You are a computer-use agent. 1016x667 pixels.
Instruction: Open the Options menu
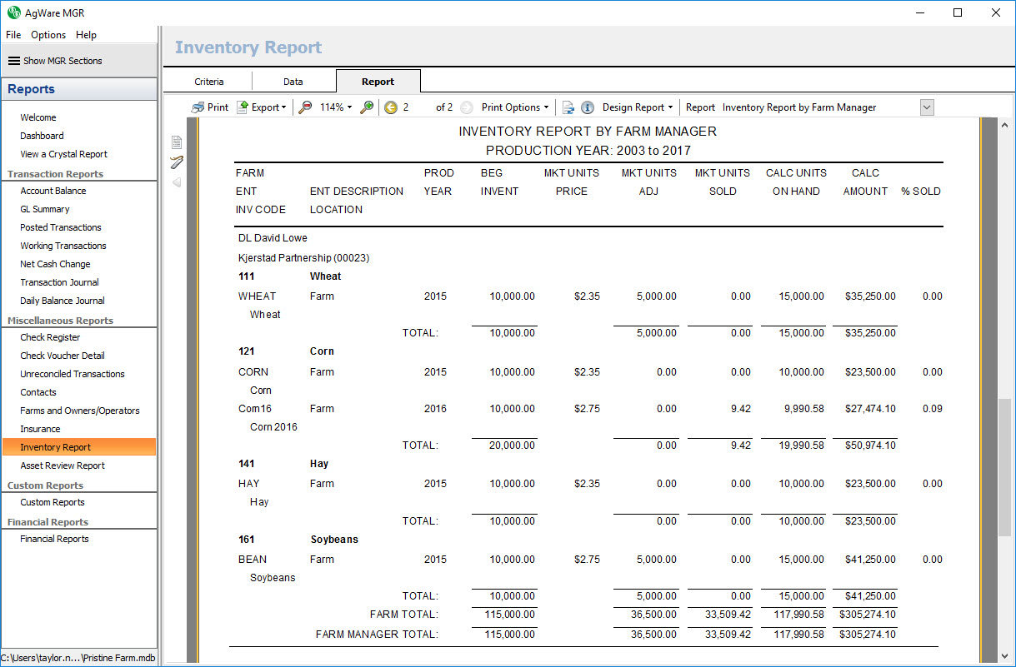(48, 35)
